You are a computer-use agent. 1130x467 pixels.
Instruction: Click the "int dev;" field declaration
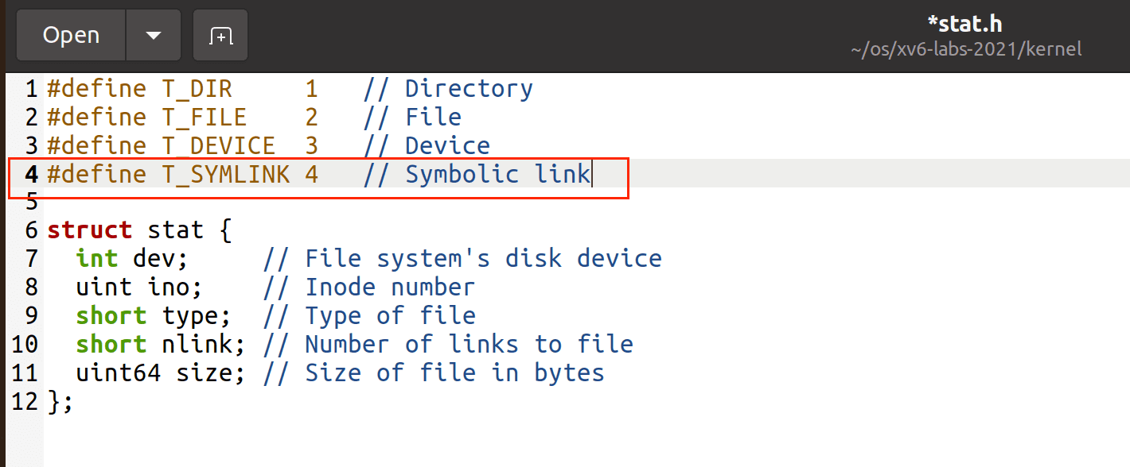132,259
